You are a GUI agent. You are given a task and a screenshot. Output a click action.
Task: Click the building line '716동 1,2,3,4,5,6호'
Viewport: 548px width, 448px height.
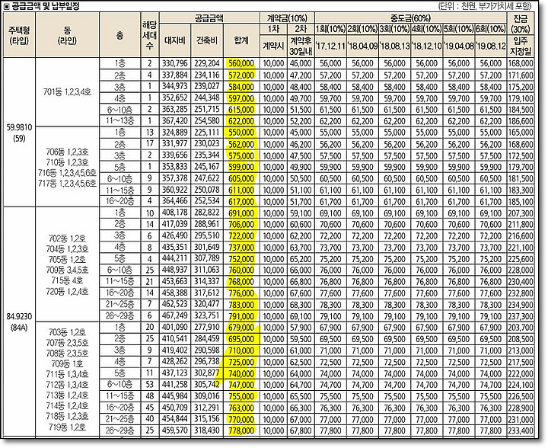pos(67,173)
